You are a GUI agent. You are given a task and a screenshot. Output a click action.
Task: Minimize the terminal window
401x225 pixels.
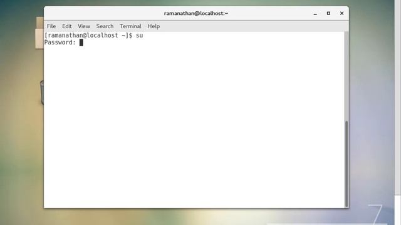pyautogui.click(x=315, y=14)
